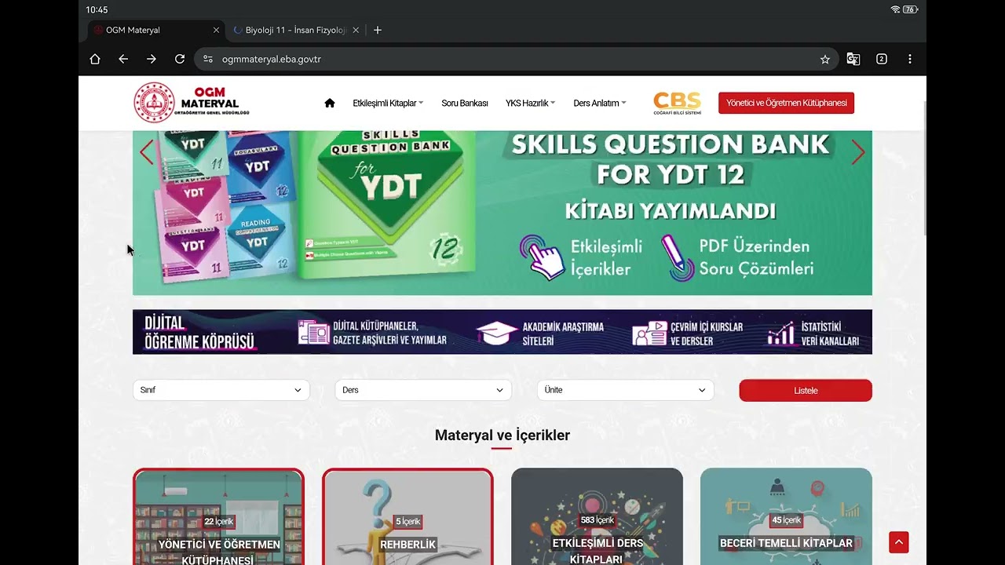
Task: Show next slide in banner carousel
Action: coord(858,152)
